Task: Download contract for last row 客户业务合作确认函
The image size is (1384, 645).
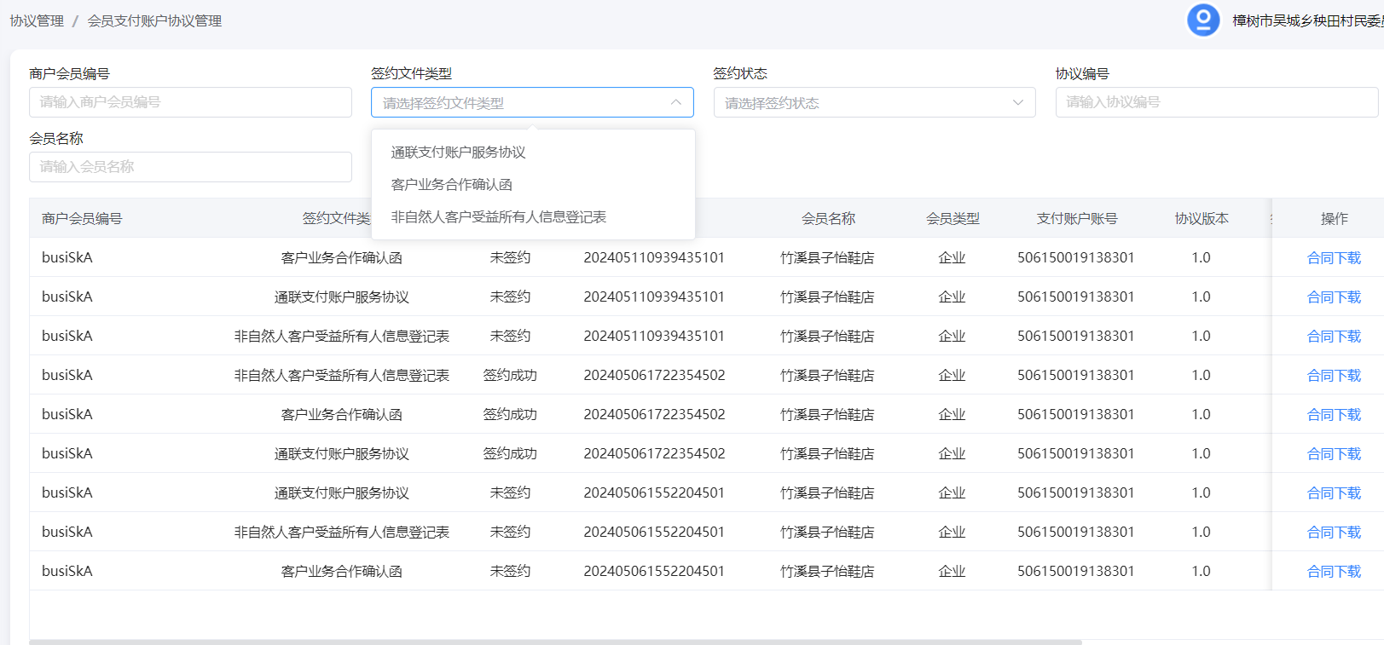Action: point(1334,572)
